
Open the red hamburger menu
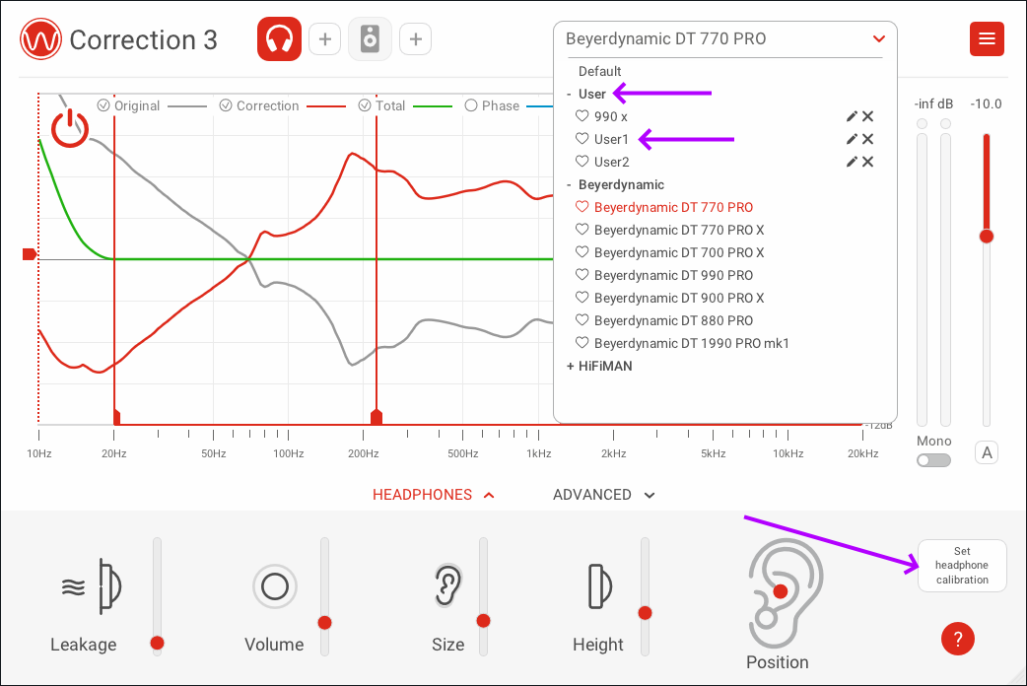[x=987, y=39]
